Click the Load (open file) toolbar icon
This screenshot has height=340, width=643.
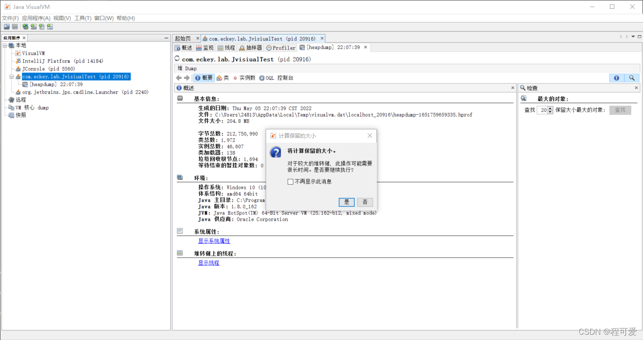click(x=7, y=26)
